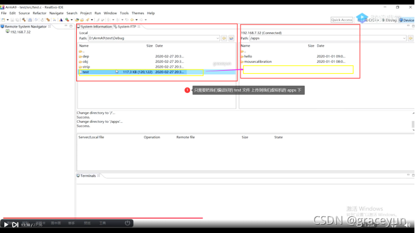Open the Tools menu
Screen dimensions: 415x233
click(124, 13)
